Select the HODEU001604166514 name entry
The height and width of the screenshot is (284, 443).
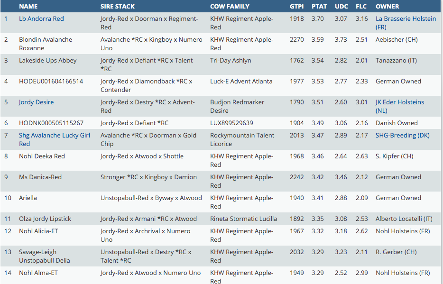pyautogui.click(x=51, y=82)
